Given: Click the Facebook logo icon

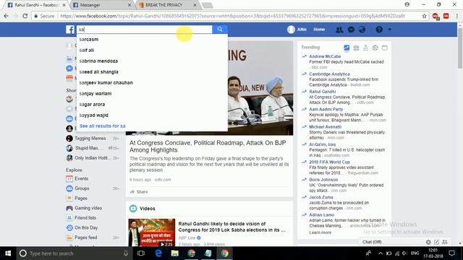Looking at the screenshot, I should click(x=70, y=30).
